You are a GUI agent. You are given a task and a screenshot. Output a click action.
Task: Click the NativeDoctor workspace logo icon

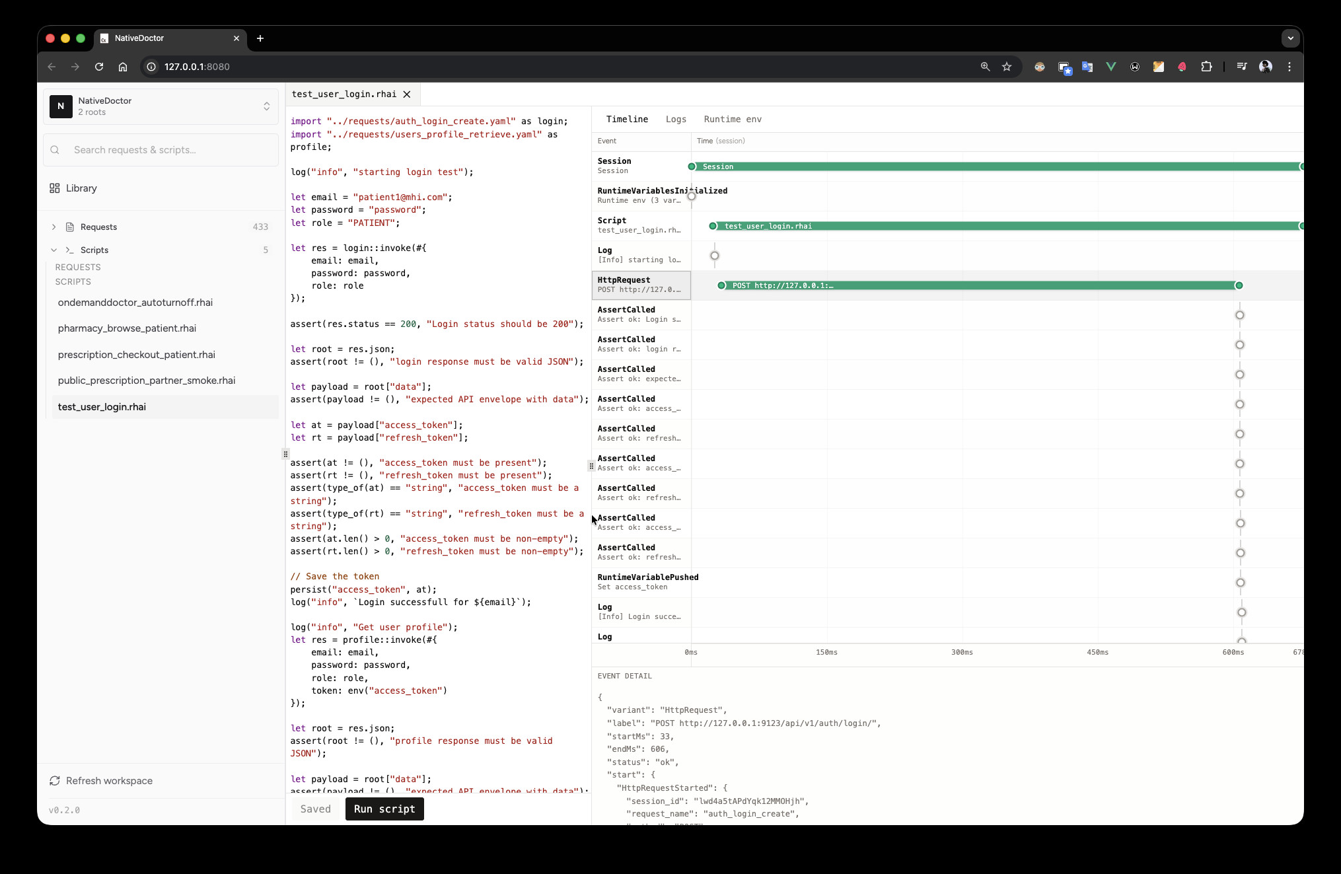click(61, 106)
